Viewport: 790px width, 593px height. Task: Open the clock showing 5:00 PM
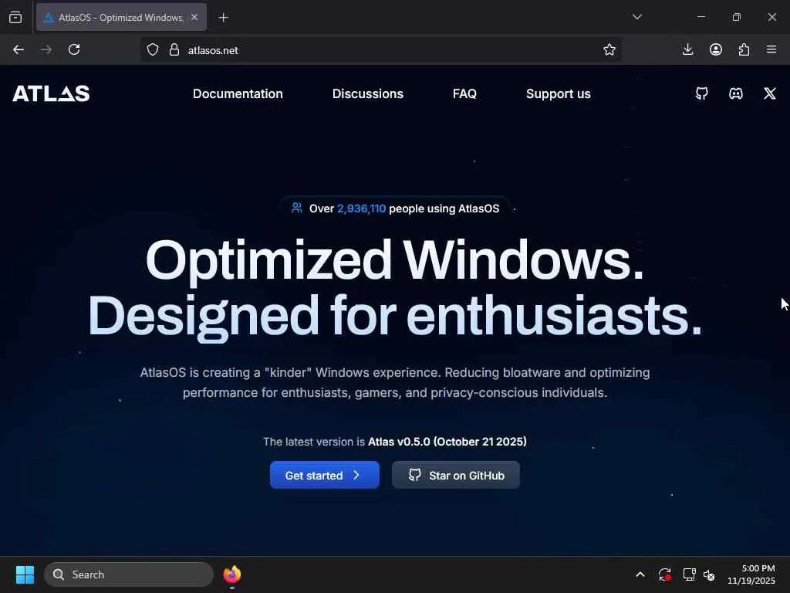pyautogui.click(x=751, y=574)
